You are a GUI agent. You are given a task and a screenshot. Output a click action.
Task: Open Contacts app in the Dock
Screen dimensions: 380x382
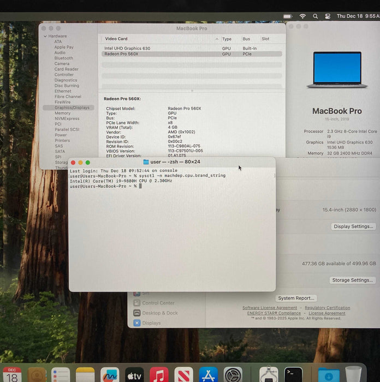(37, 375)
